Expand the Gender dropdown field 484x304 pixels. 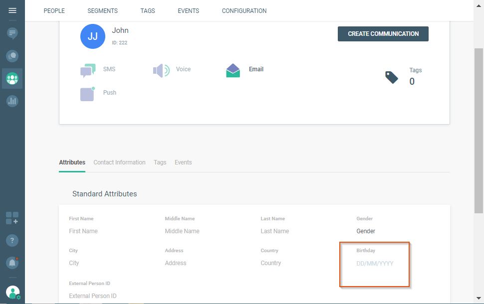coord(394,231)
